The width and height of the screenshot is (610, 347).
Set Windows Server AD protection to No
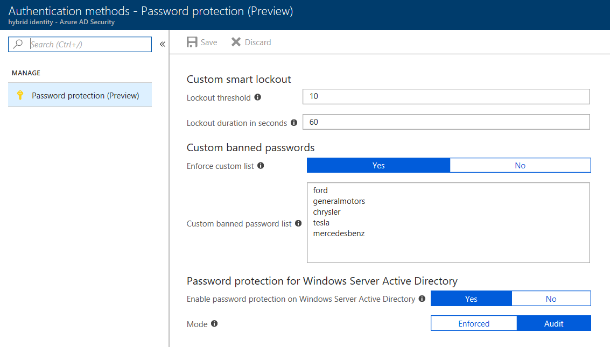(x=551, y=299)
